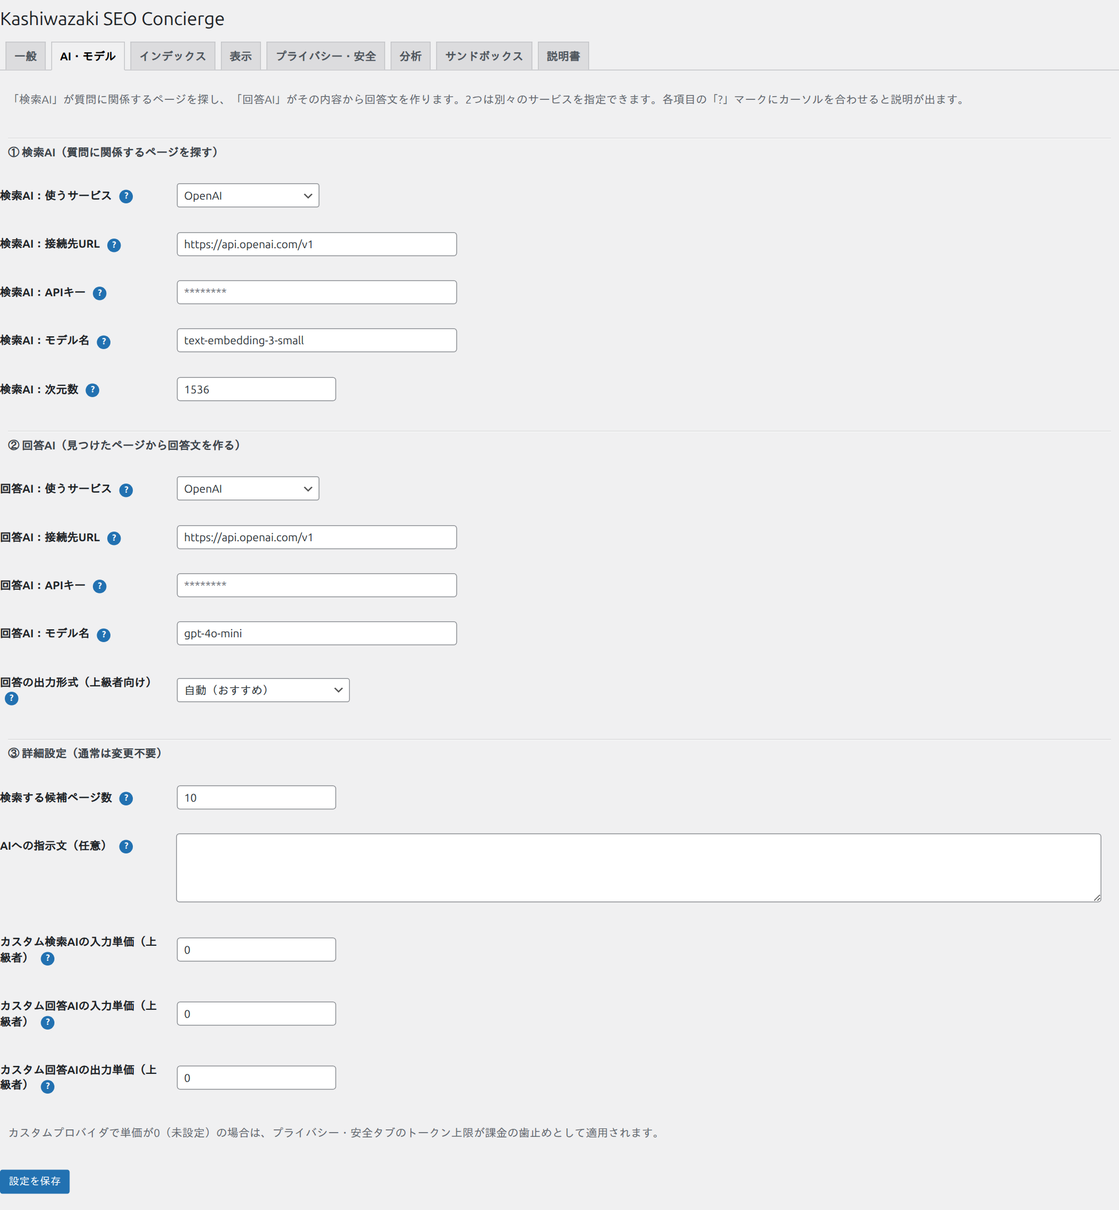Open the 説明書 tab
1119x1210 pixels.
click(x=563, y=57)
